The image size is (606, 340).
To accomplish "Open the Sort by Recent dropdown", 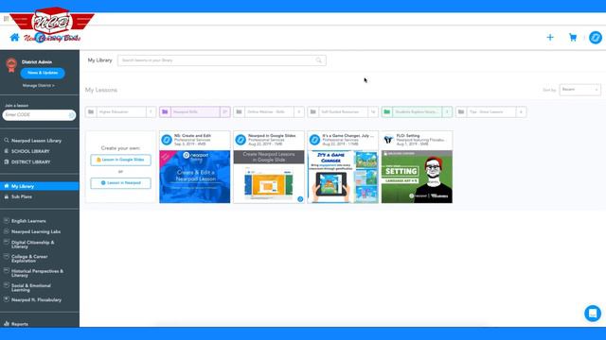I will coord(579,90).
